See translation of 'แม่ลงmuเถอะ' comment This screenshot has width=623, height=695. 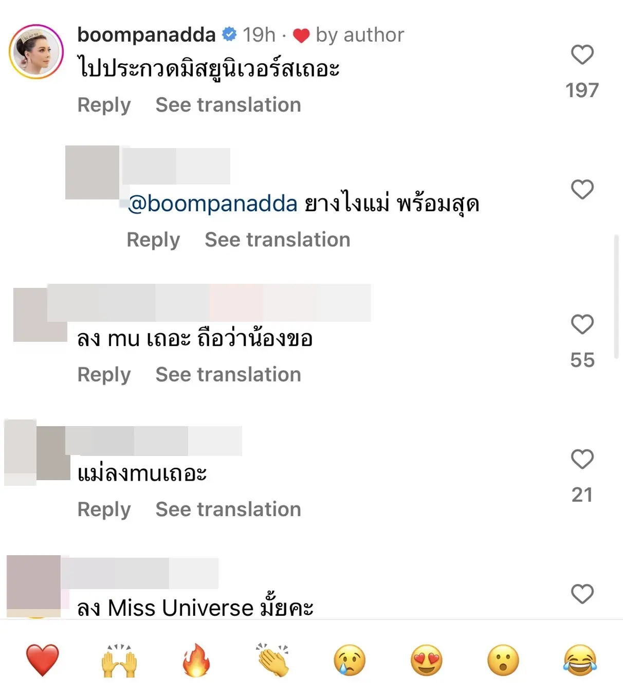(228, 509)
